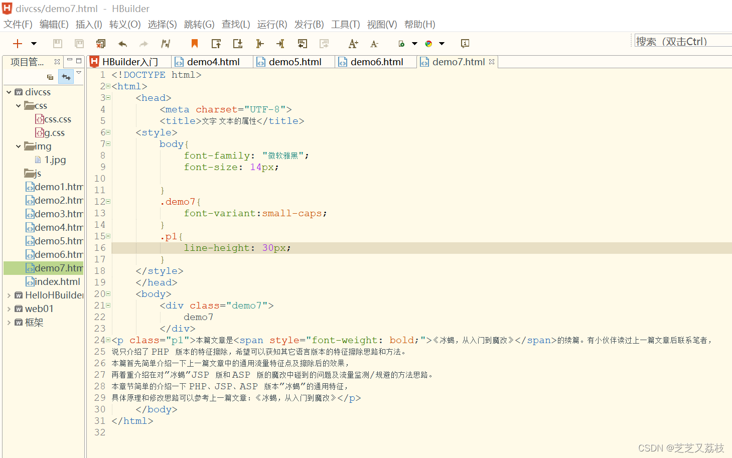Switch to the HBuilder入门 tab

tap(129, 62)
